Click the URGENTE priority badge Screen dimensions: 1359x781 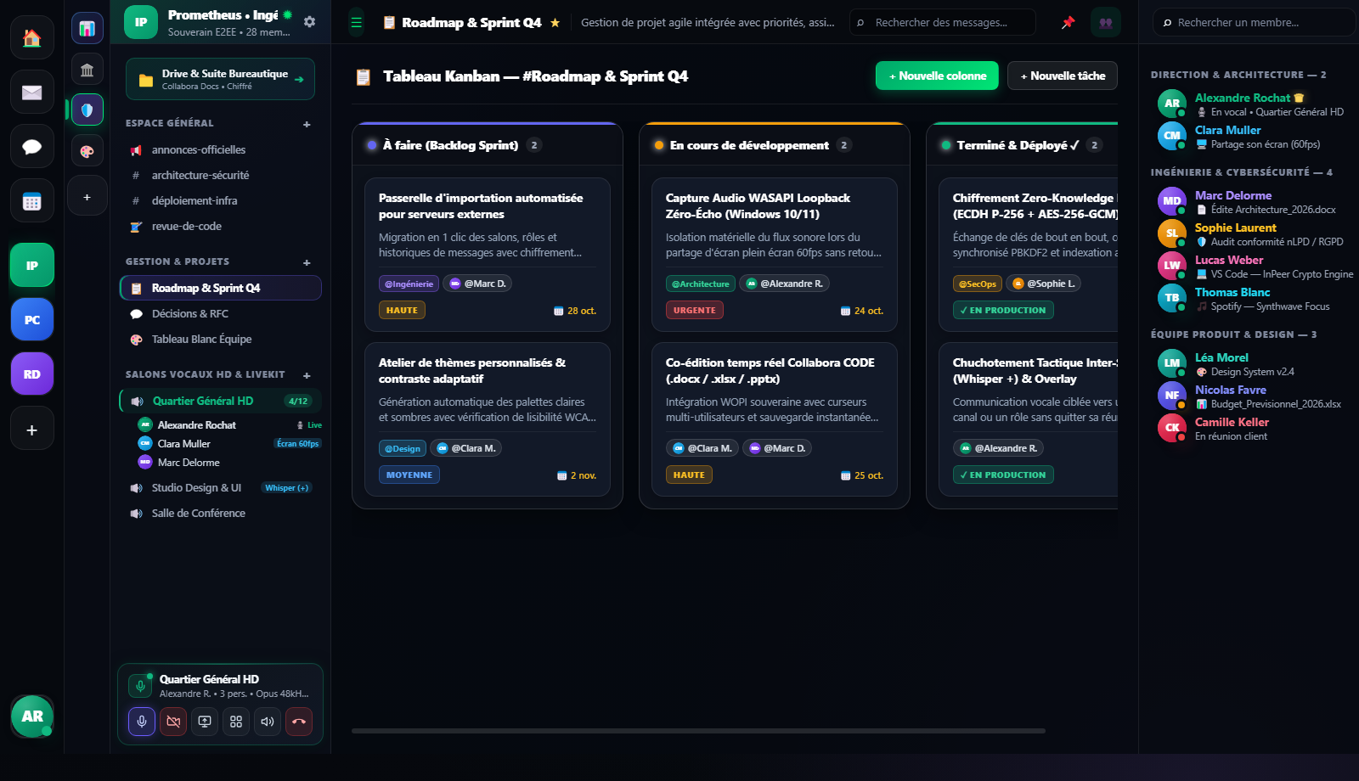(695, 310)
